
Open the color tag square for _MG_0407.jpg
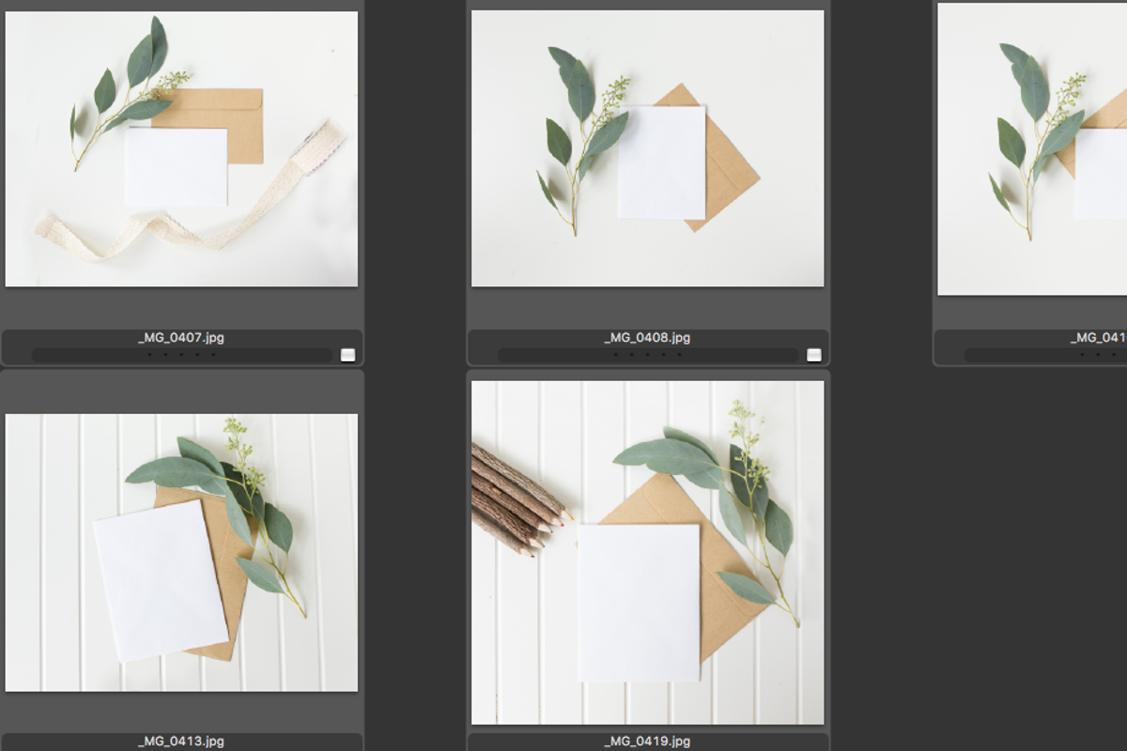pyautogui.click(x=348, y=355)
